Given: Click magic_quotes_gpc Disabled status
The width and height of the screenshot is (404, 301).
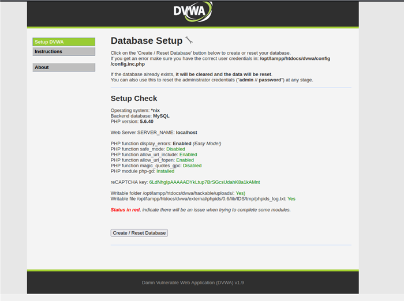Looking at the screenshot, I should [x=192, y=165].
